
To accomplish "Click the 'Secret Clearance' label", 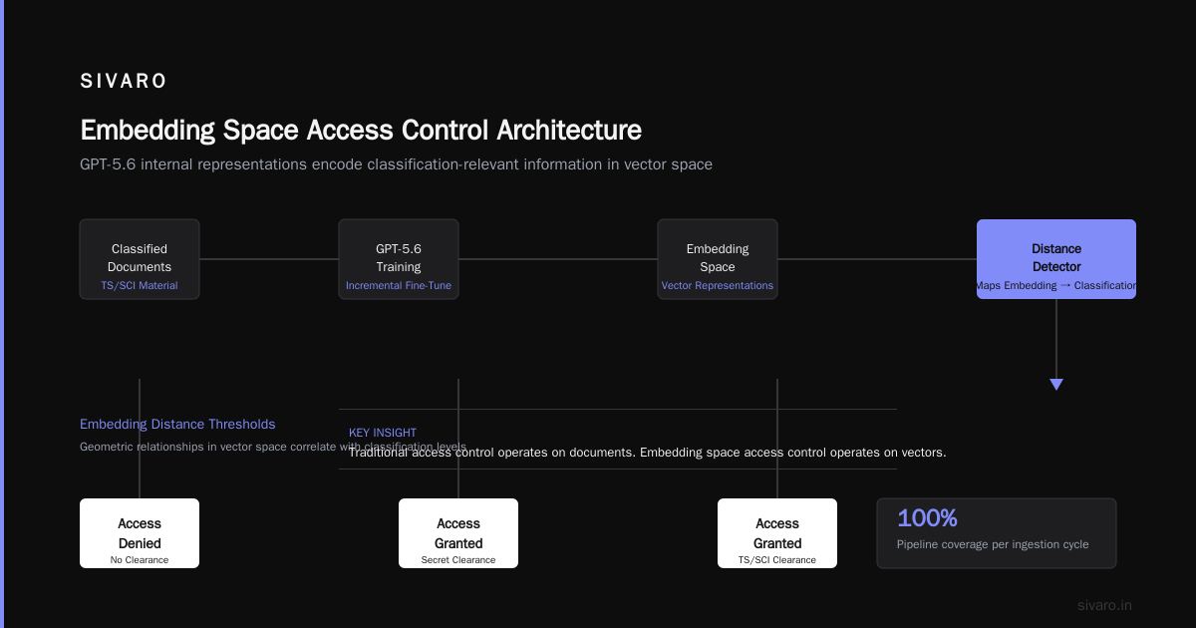I will (x=458, y=560).
